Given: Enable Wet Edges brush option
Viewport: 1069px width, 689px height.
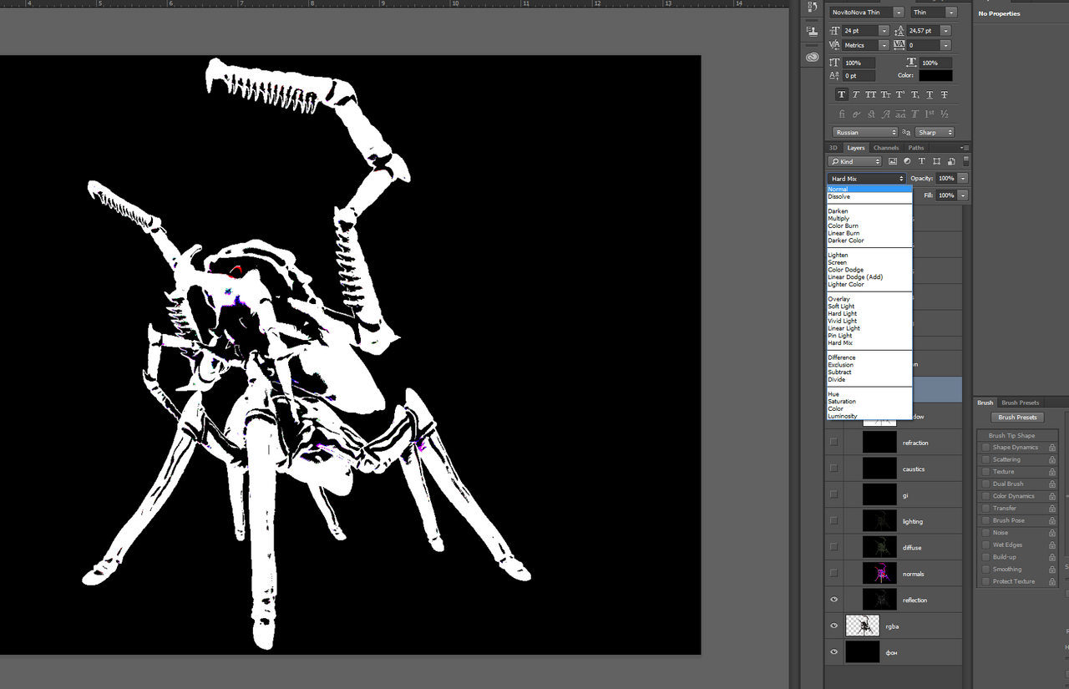Looking at the screenshot, I should pos(986,545).
